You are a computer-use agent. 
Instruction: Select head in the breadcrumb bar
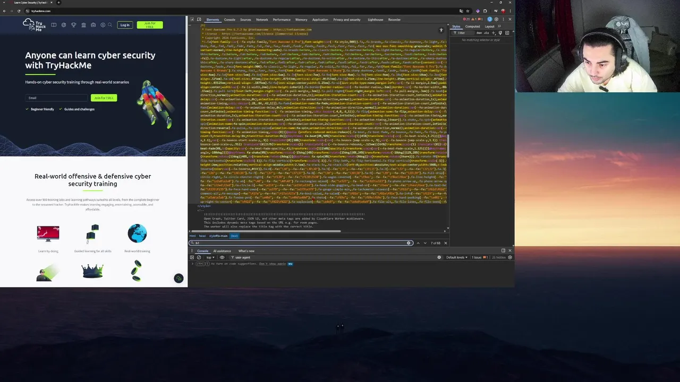pyautogui.click(x=202, y=236)
